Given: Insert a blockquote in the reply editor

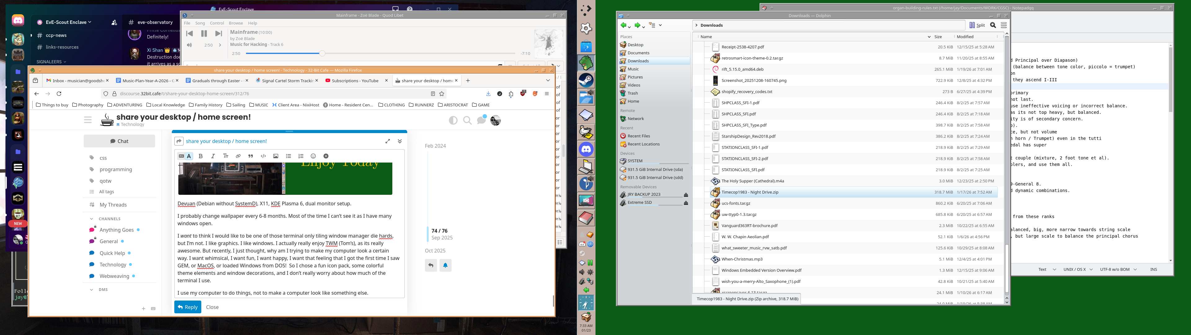Looking at the screenshot, I should 251,156.
